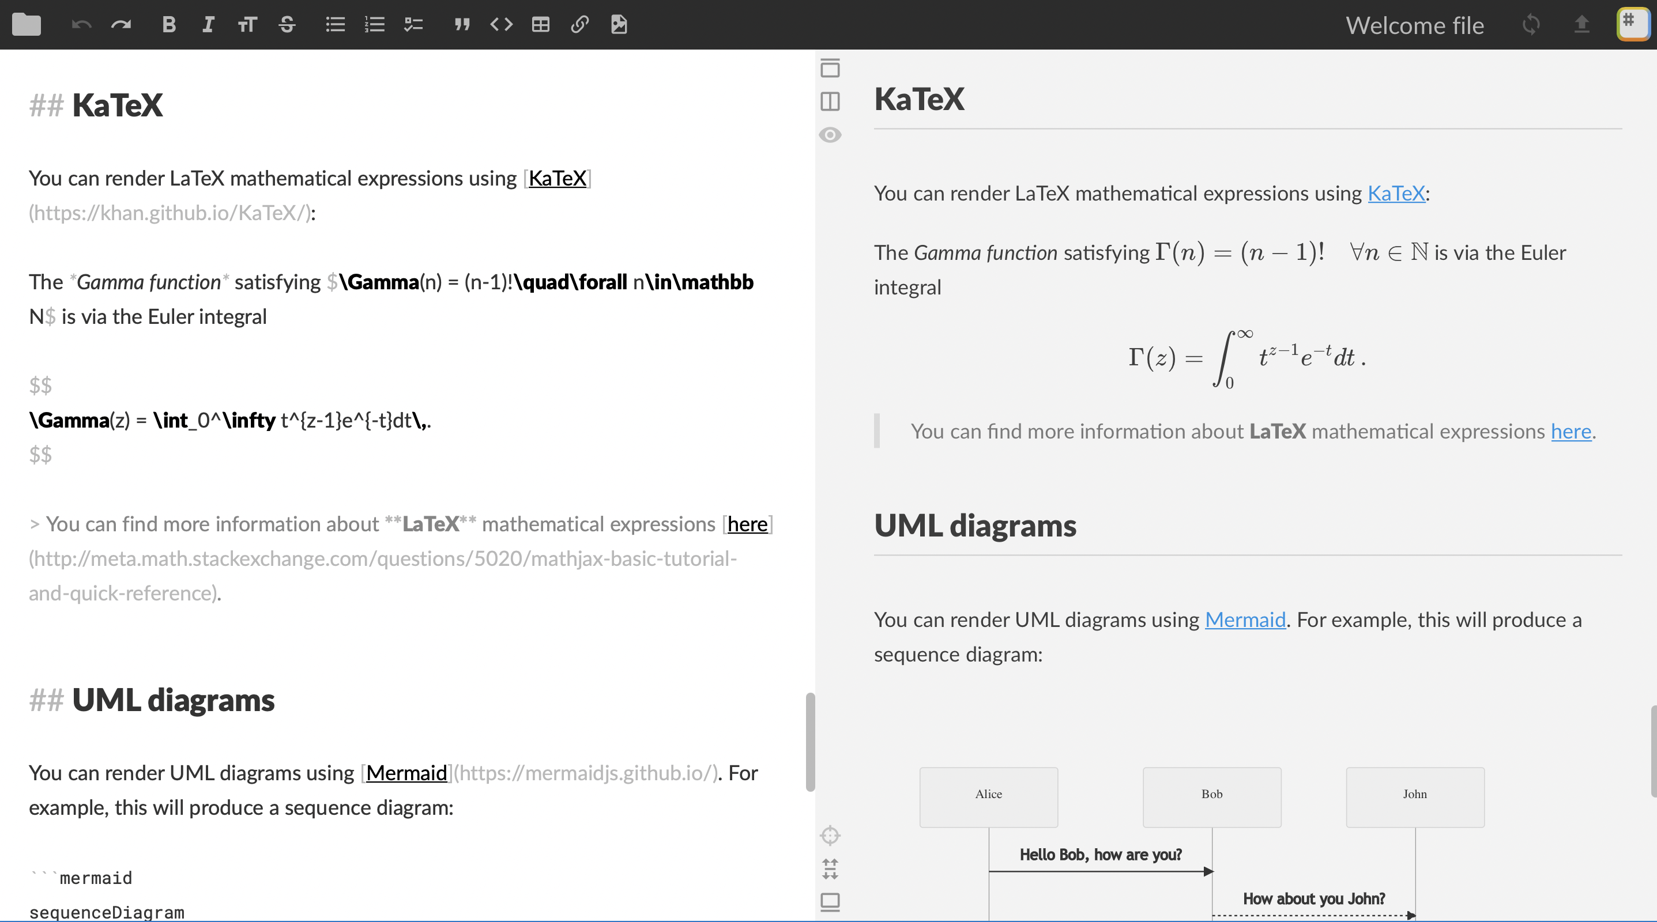Click the 'UML diagrams' heading in preview
Screen dimensions: 1657x922
974,526
